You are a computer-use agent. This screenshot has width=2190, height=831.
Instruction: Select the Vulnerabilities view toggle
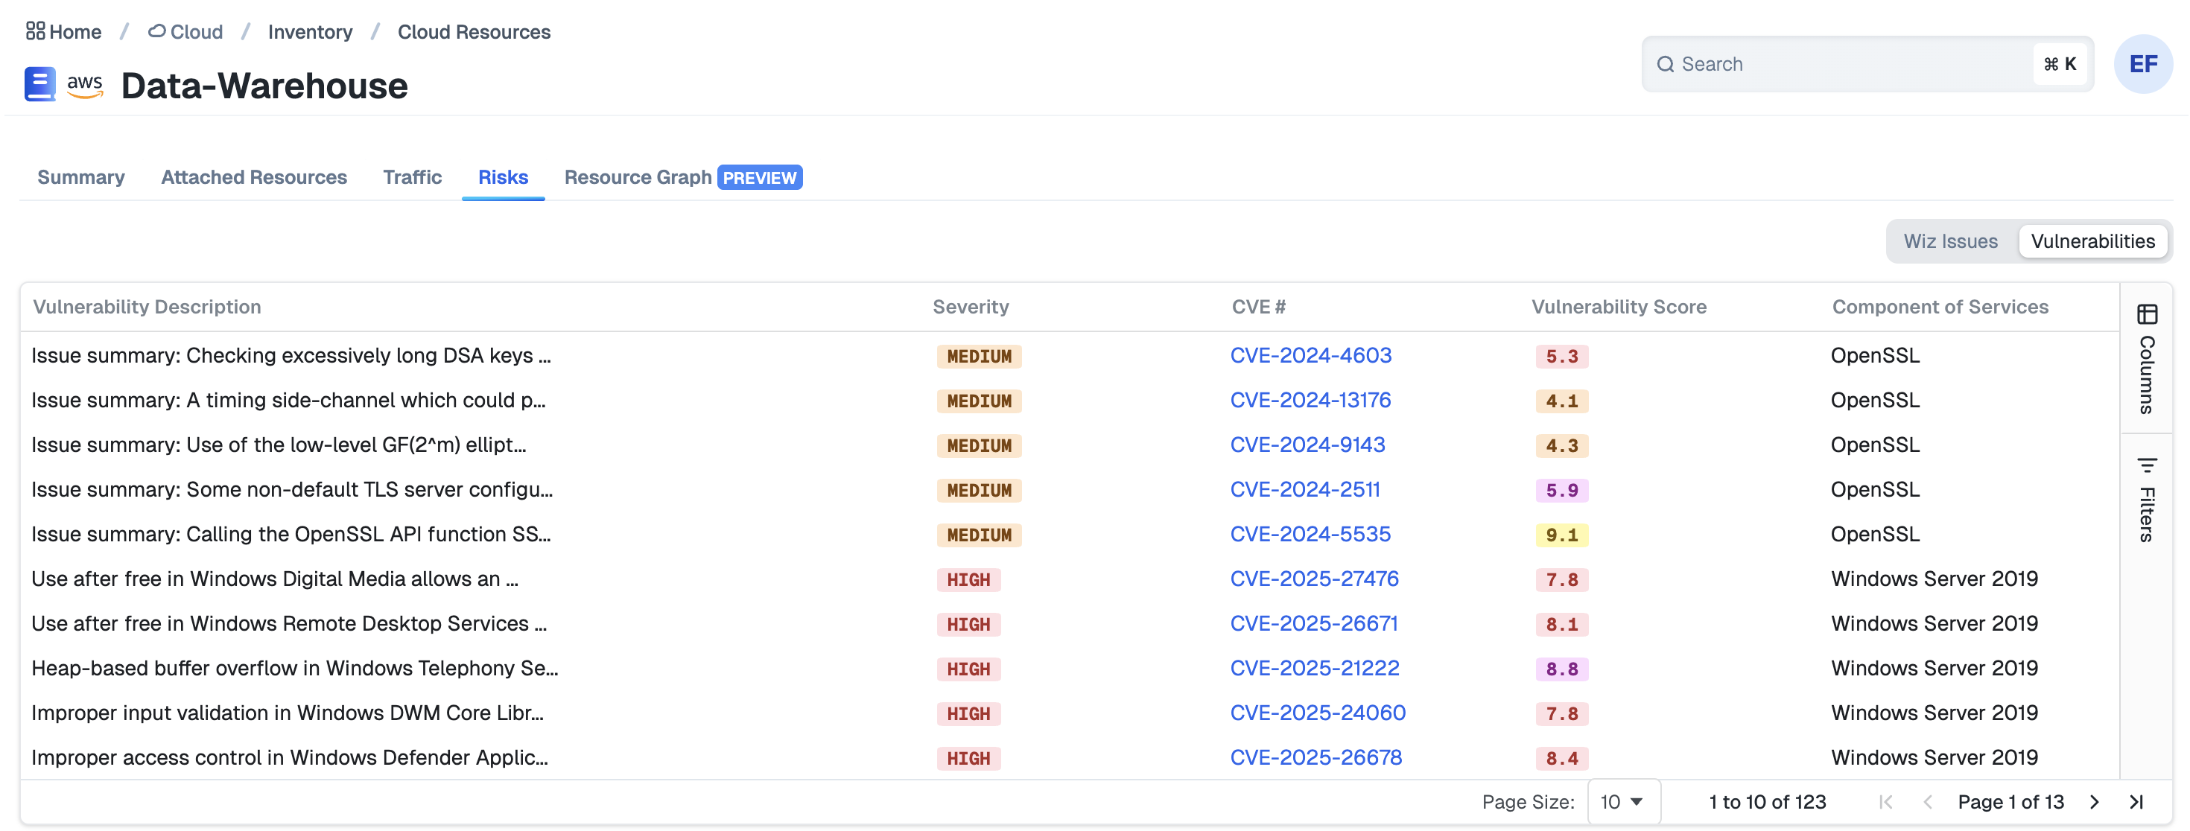click(x=2092, y=241)
